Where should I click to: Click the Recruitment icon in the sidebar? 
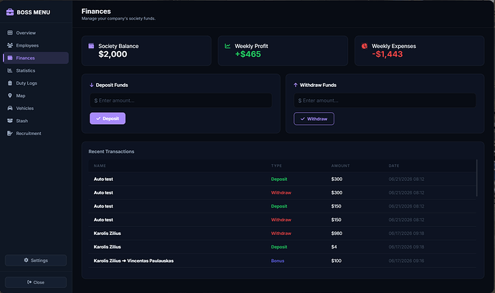10,134
